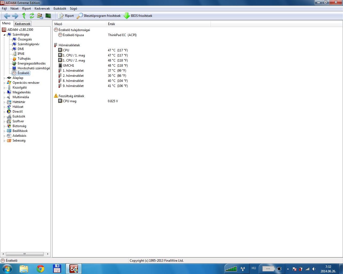This screenshot has height=274, width=343.
Task: Click the Szoftver tree icon
Action: click(9, 121)
